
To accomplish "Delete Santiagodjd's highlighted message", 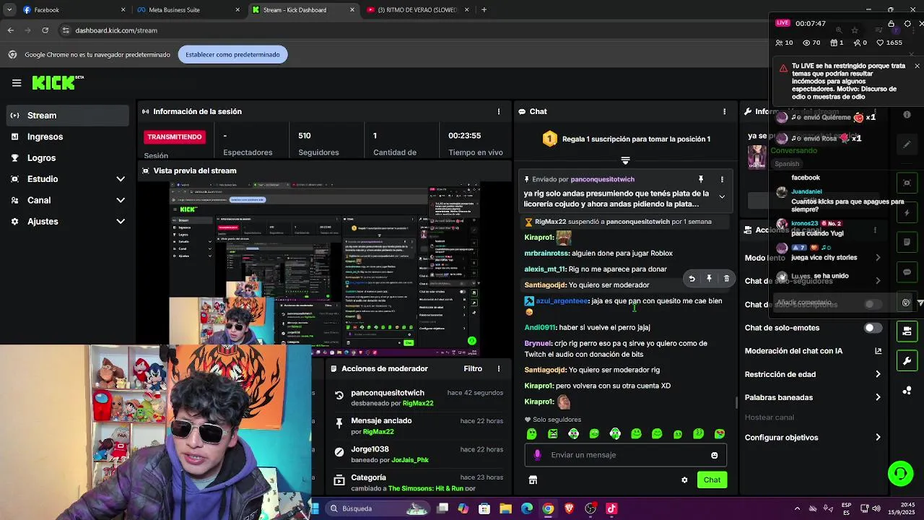I will (726, 279).
